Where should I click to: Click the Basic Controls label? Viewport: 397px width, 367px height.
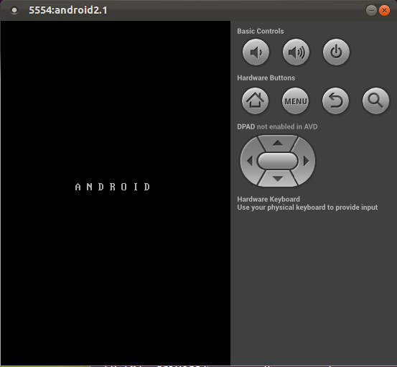pos(261,31)
